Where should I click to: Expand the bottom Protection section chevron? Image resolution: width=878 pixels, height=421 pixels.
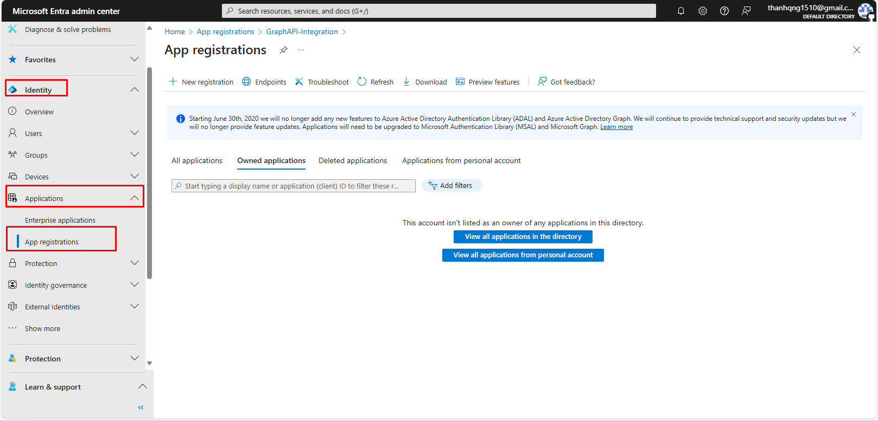(x=135, y=358)
